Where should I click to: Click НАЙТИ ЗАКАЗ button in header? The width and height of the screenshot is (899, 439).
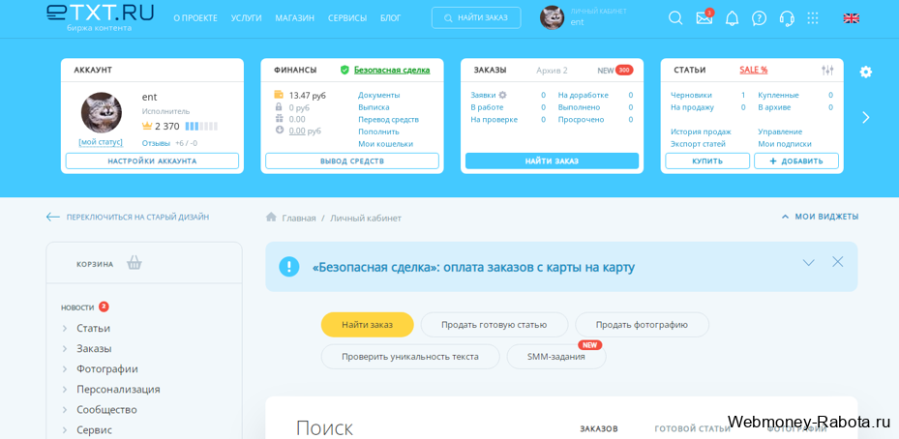tap(476, 17)
